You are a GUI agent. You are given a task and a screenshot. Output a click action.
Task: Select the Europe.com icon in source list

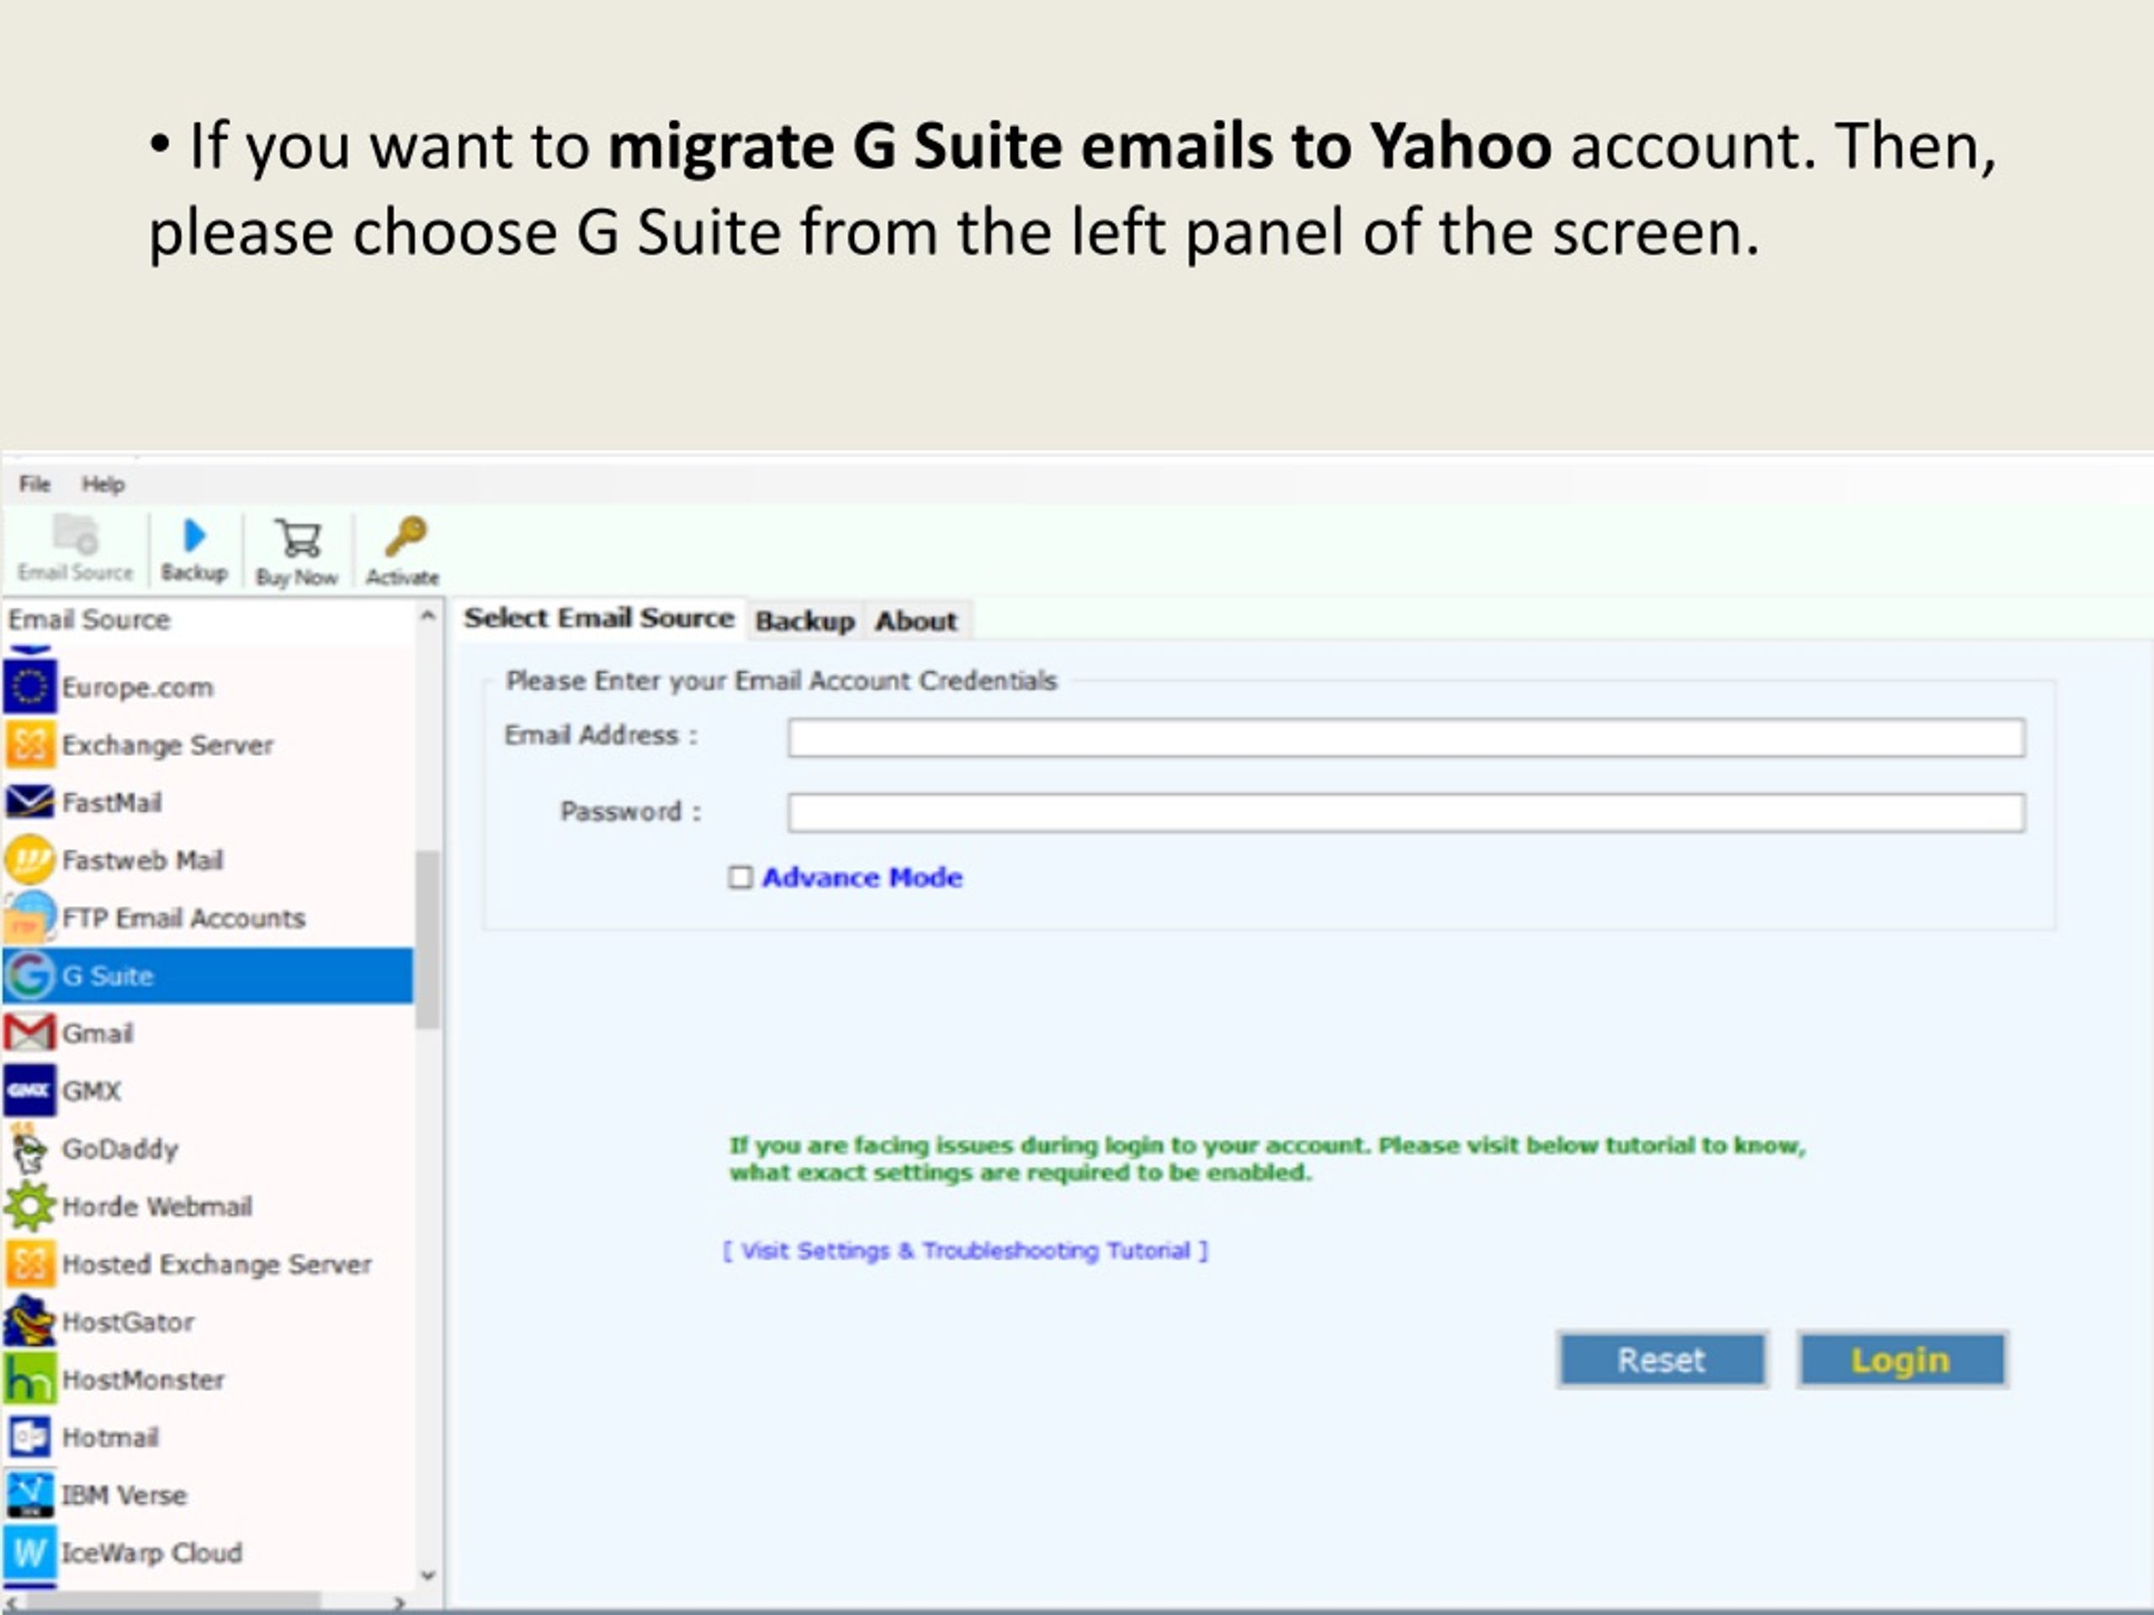coord(29,686)
